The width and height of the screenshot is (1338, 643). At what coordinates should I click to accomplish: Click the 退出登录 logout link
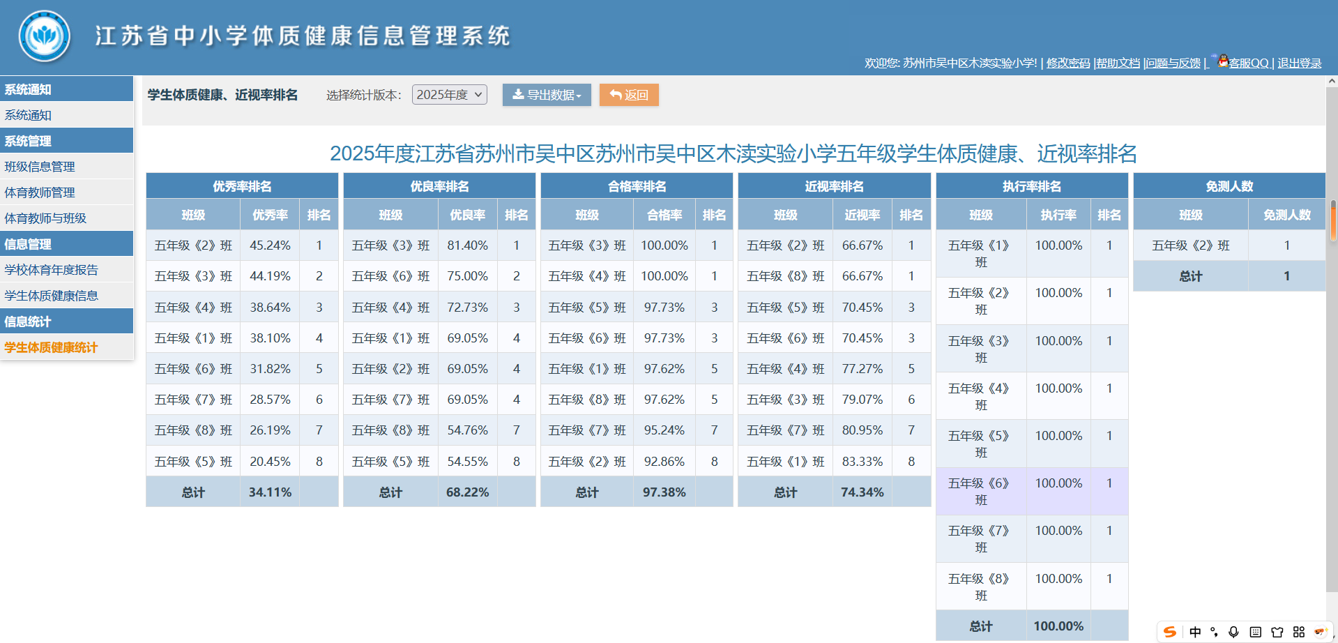[1299, 63]
